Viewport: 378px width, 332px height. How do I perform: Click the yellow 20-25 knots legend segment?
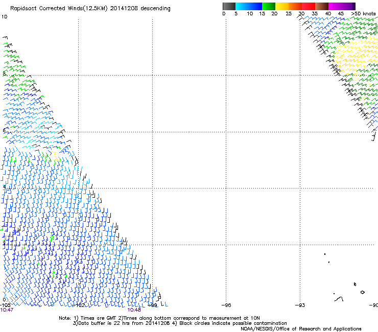coord(282,6)
